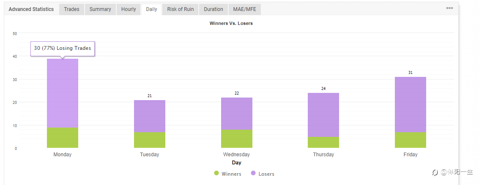Click the Winners legend label
Screen dimensions: 479x185
[231, 174]
